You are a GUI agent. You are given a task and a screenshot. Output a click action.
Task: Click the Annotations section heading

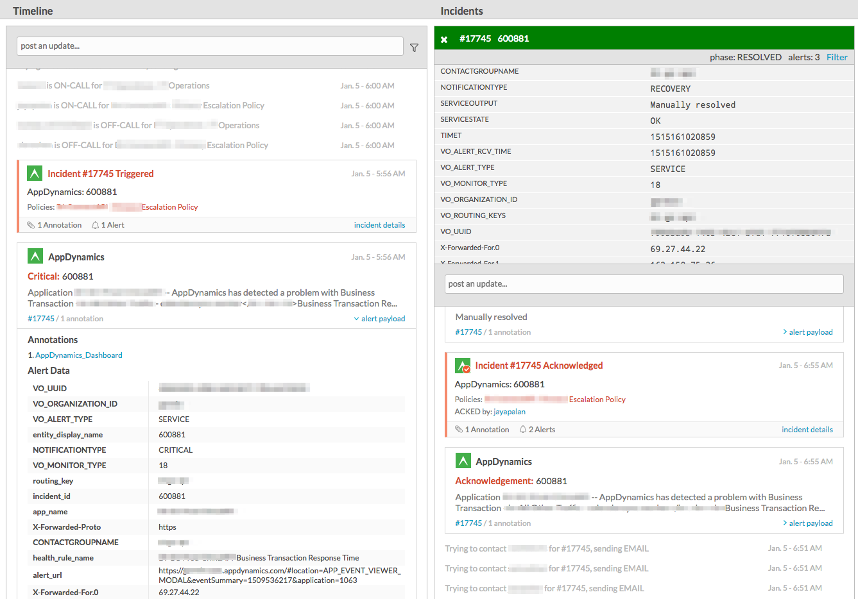[53, 340]
